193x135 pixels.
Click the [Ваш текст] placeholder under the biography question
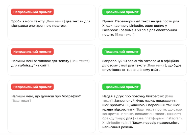pos(21,101)
